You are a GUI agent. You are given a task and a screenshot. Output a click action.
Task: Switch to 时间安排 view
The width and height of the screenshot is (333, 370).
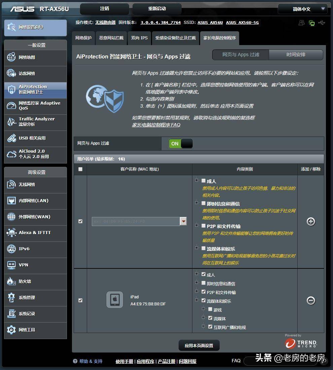pyautogui.click(x=296, y=55)
